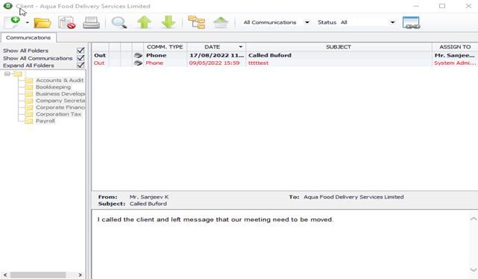478x279 pixels.
Task: Click folder pane scroll right arrow
Action: pyautogui.click(x=80, y=275)
